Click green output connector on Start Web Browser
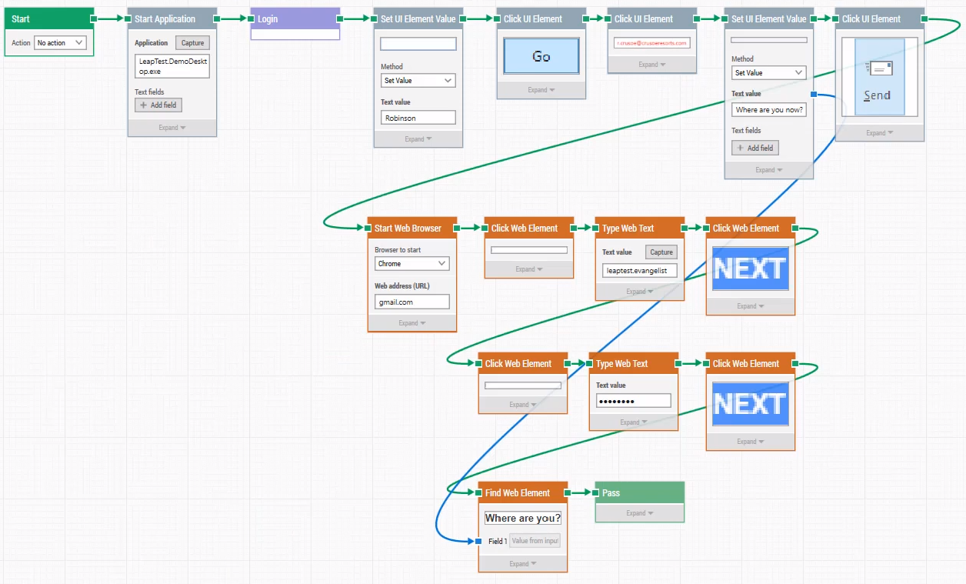Viewport: 966px width, 584px height. (457, 228)
